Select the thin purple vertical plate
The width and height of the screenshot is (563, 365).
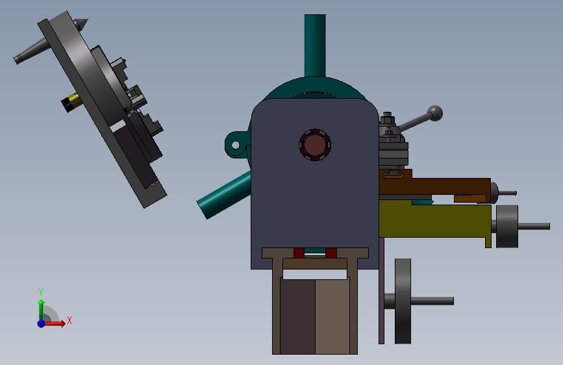coord(381,290)
